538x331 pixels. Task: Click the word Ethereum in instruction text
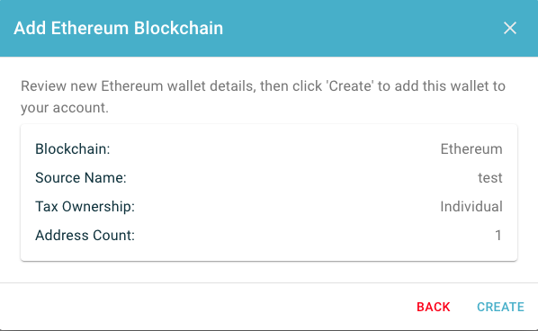tap(131, 85)
